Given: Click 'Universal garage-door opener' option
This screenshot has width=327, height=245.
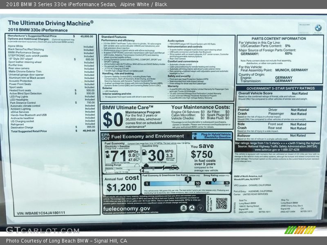Looking at the screenshot, I should coord(26,75).
